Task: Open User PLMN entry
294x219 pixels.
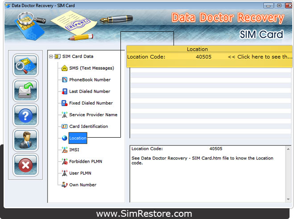Action: (x=80, y=173)
